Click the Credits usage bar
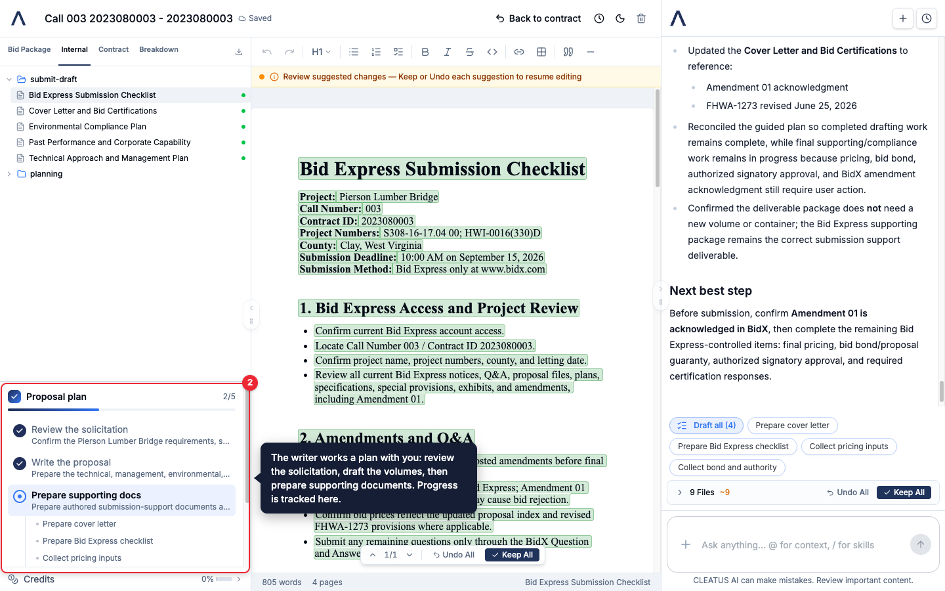This screenshot has width=945, height=591. (224, 579)
